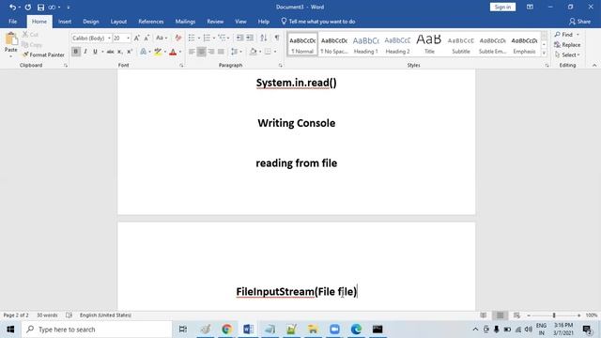This screenshot has height=338, width=601.
Task: Open the Select dropdown in Editing
Action: tap(567, 54)
